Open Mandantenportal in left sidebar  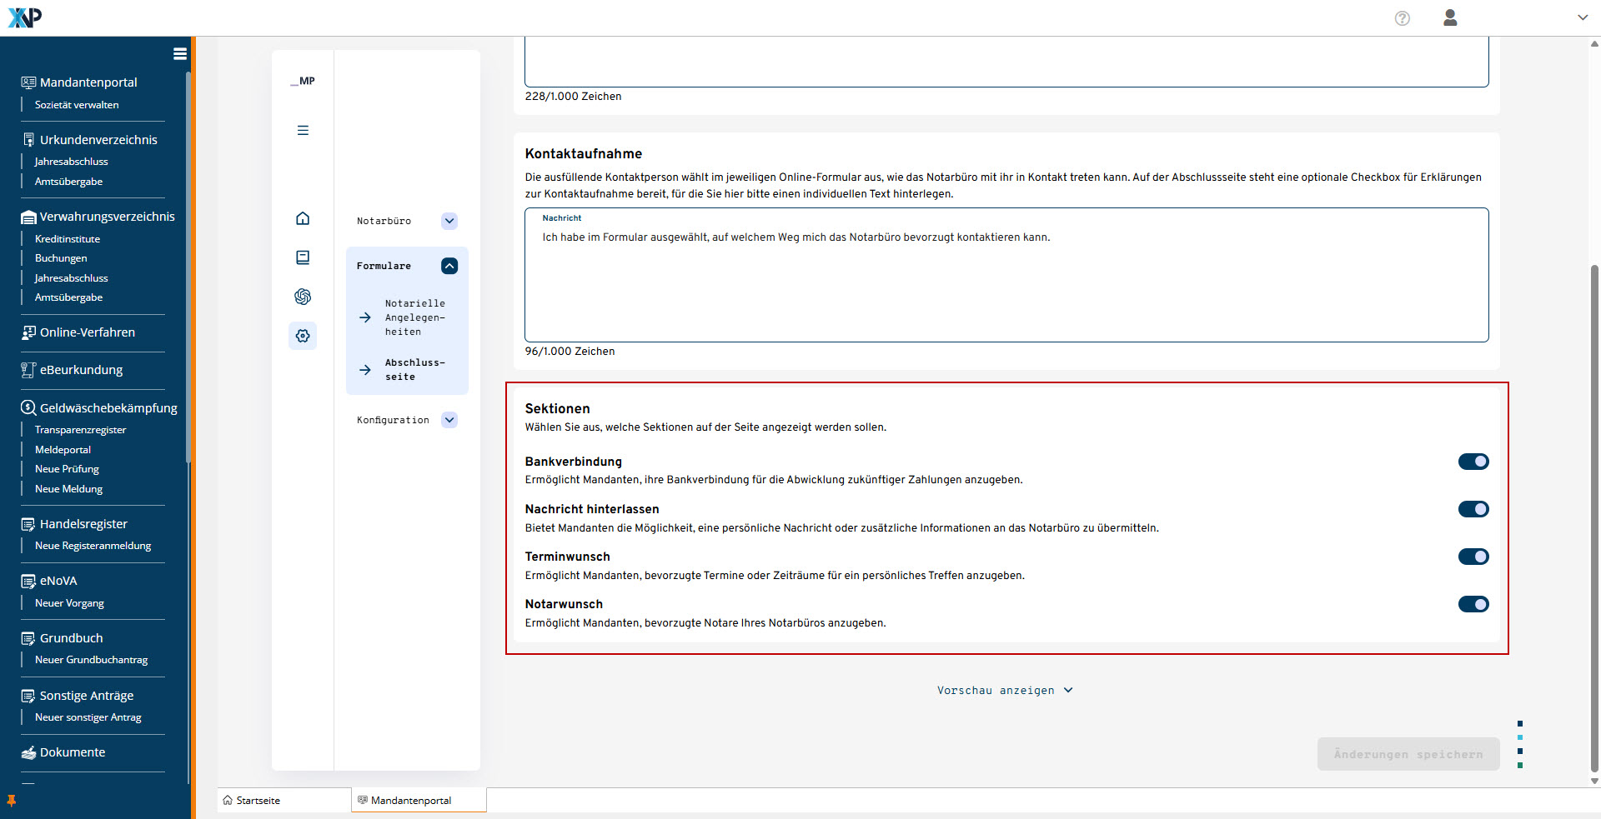88,82
